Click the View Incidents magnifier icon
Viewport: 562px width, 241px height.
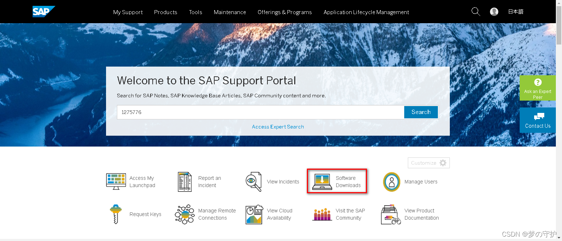coord(253,182)
